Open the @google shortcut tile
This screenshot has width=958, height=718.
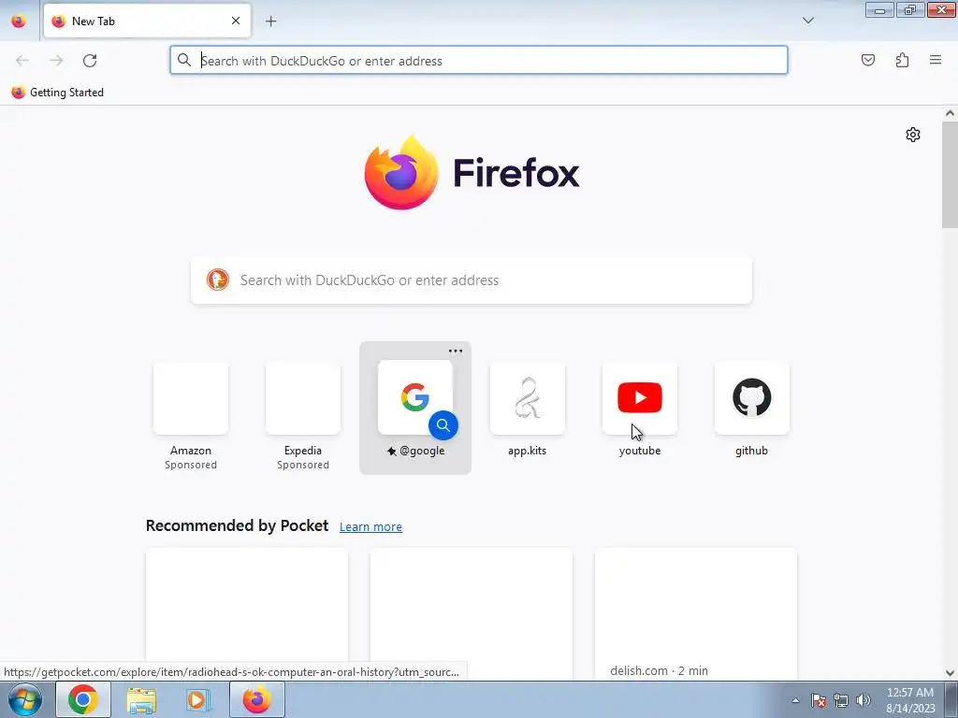click(414, 408)
